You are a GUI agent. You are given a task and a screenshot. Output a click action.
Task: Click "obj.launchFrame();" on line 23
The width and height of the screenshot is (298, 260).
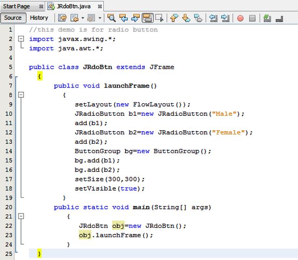116,235
